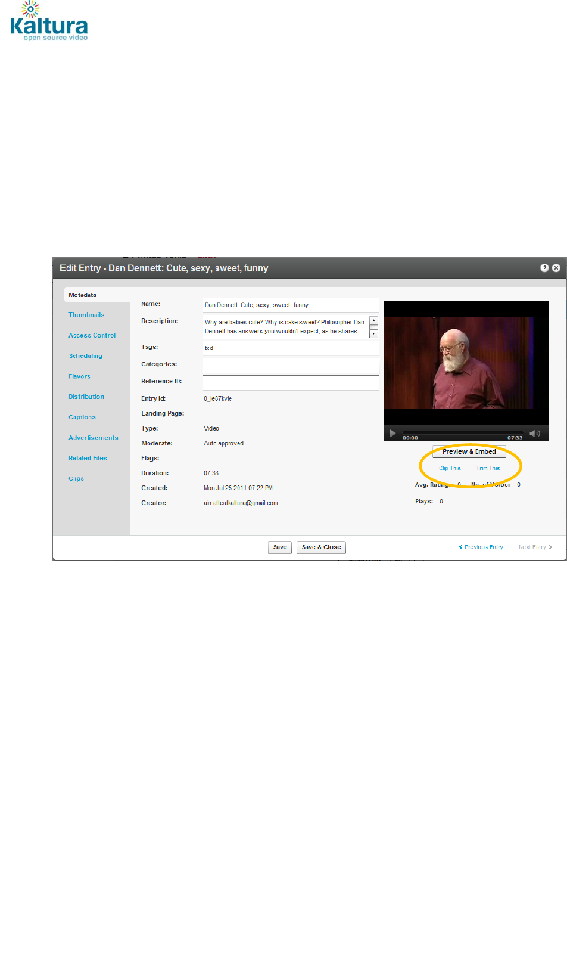The image size is (567, 953).
Task: Click description scrollbar up arrow
Action: (x=374, y=321)
